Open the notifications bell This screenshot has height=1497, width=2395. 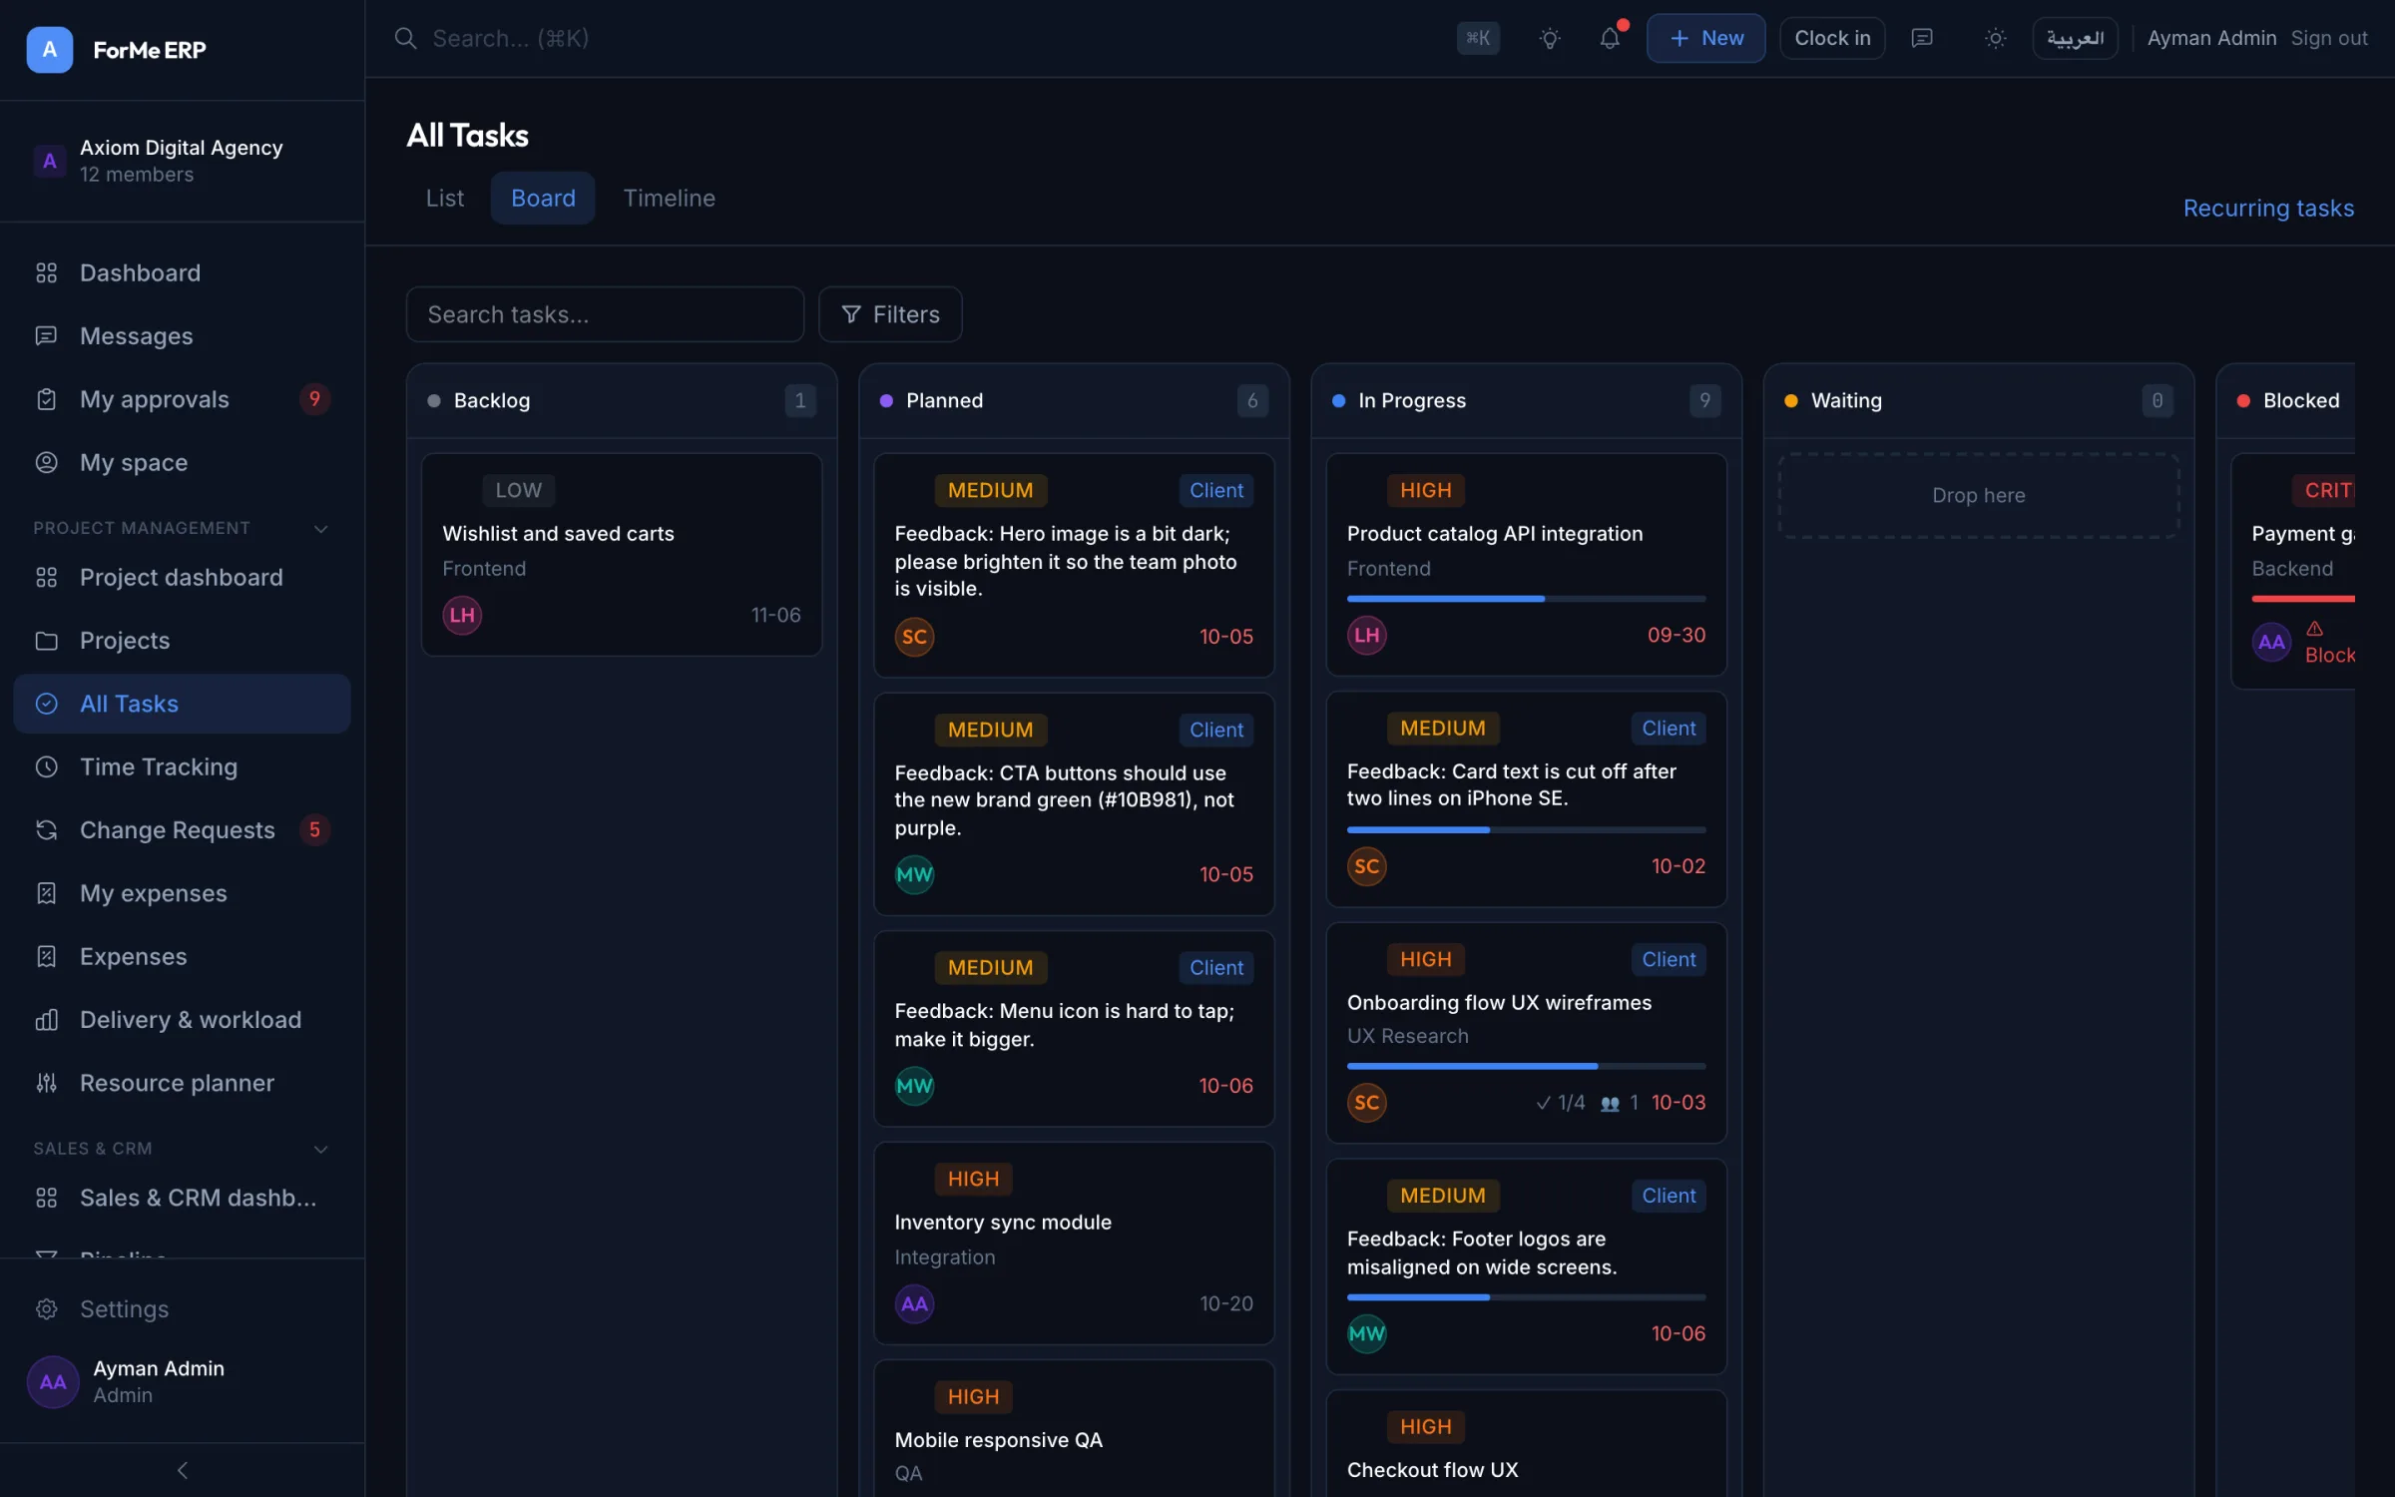1610,38
